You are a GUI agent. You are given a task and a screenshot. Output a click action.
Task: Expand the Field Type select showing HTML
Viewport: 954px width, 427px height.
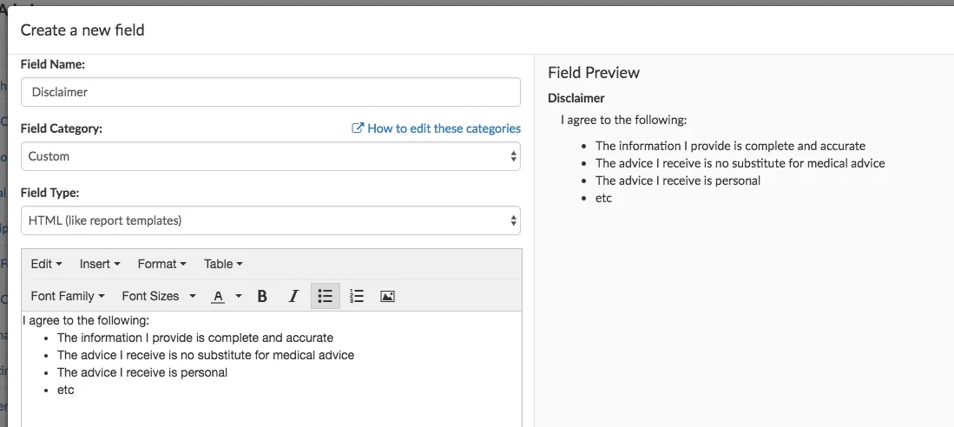(270, 220)
